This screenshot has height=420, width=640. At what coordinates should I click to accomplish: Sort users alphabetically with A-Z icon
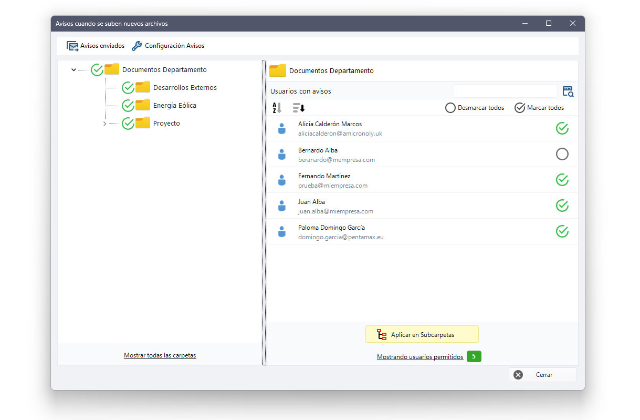277,108
